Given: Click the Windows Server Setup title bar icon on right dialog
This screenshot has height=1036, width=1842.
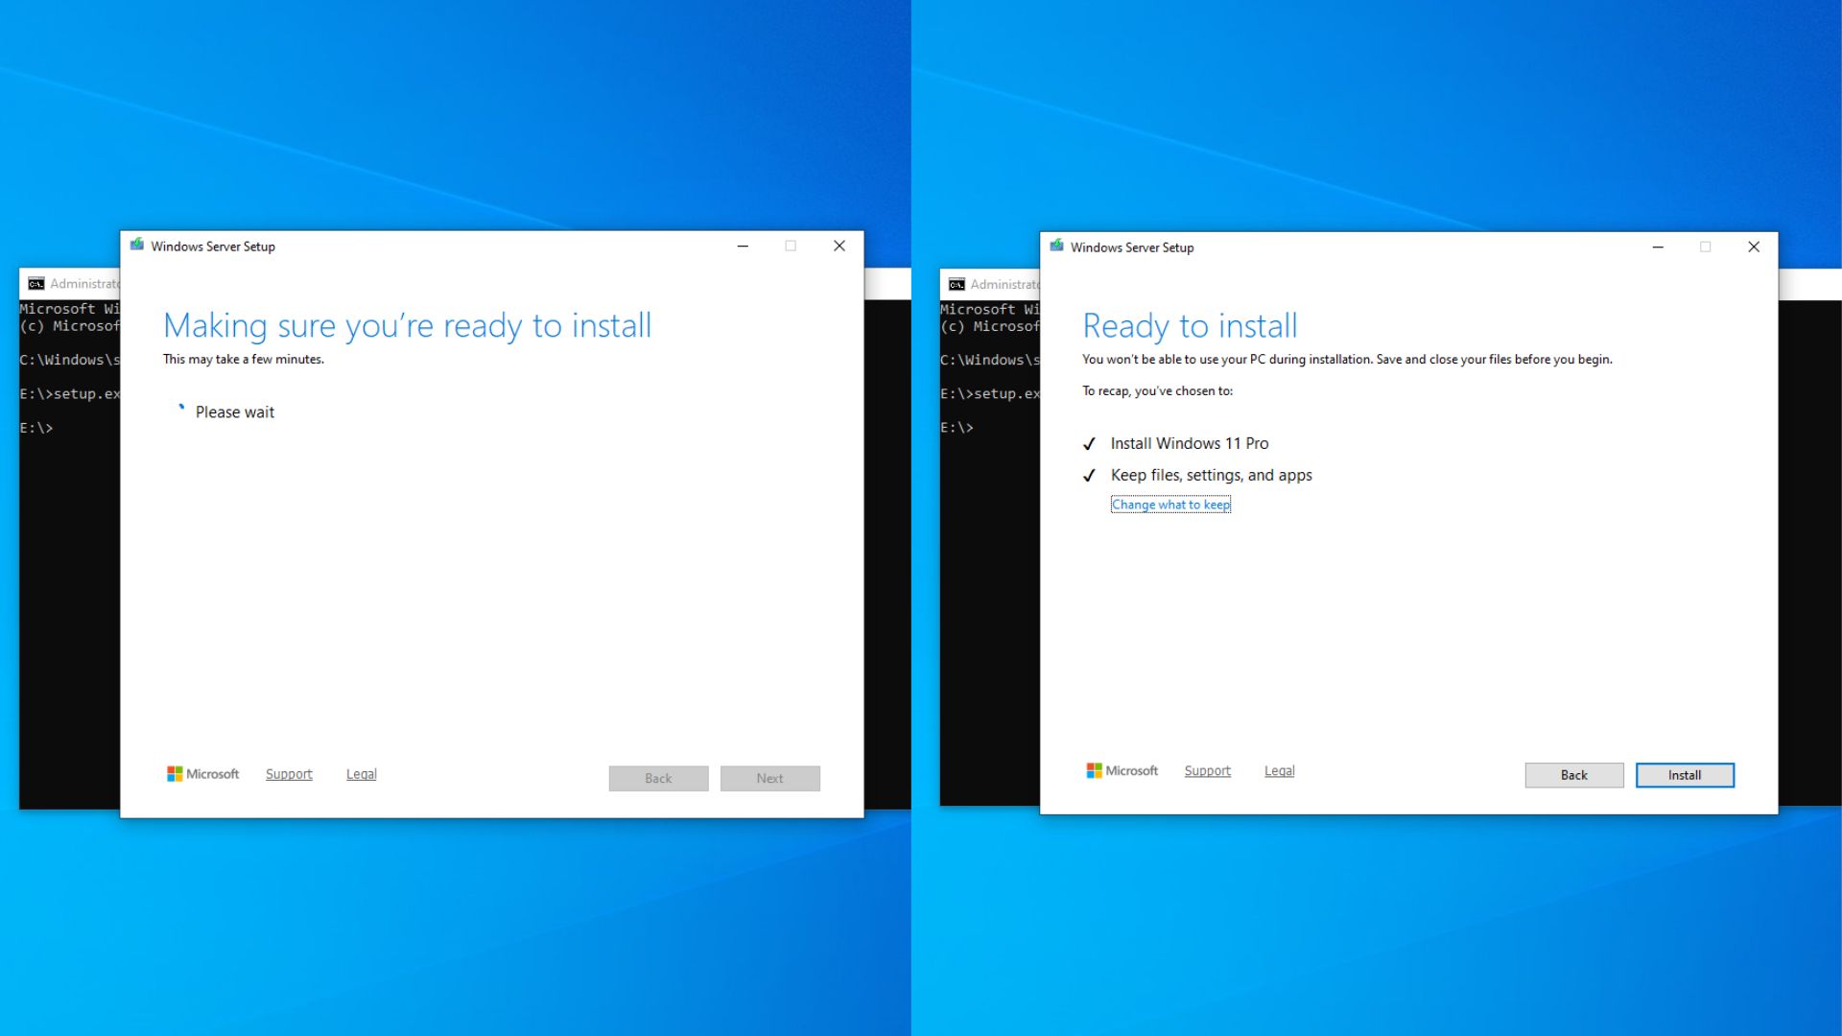Looking at the screenshot, I should coord(1055,247).
